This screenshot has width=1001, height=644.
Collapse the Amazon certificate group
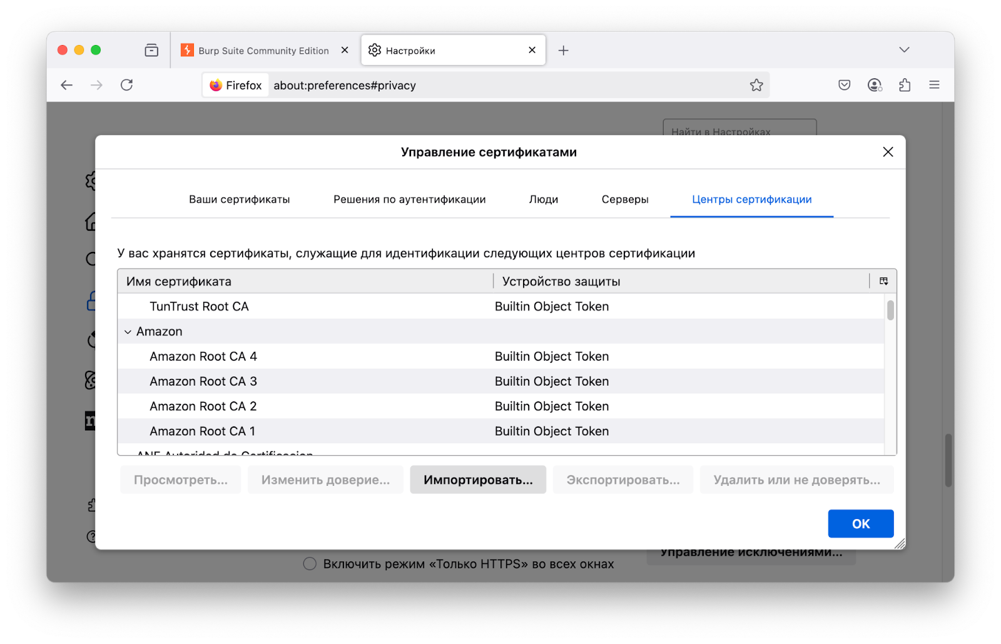point(128,332)
